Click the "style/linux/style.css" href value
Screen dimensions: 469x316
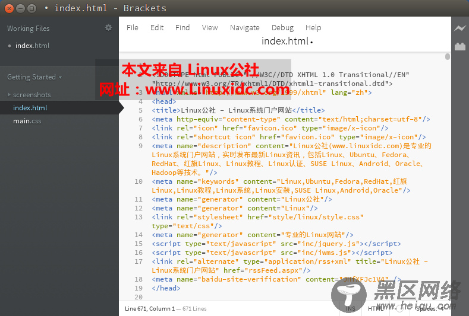316,217
